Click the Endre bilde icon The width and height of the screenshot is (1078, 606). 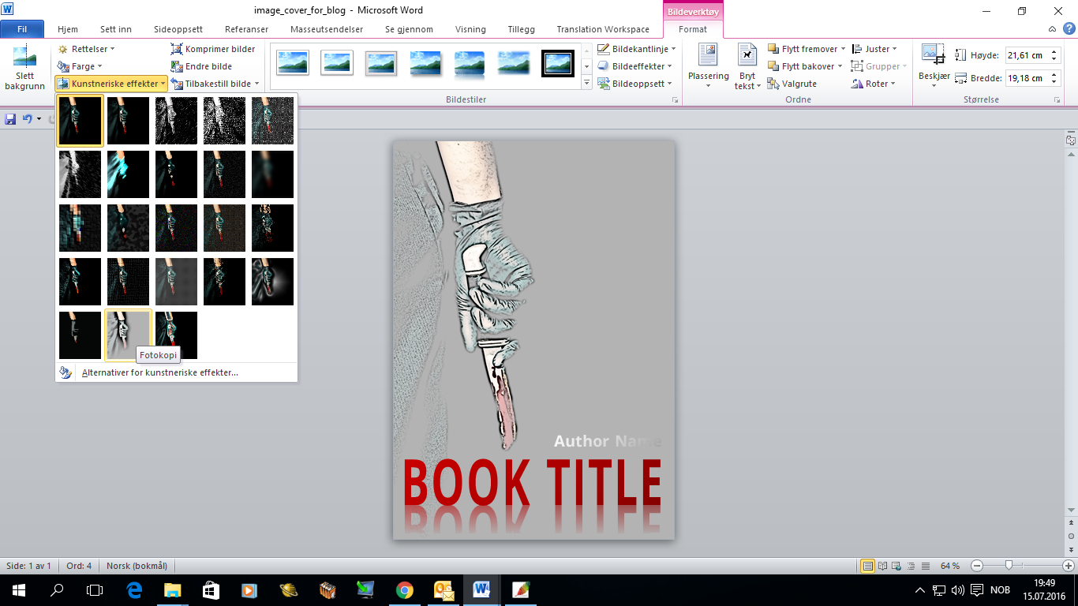pos(178,66)
